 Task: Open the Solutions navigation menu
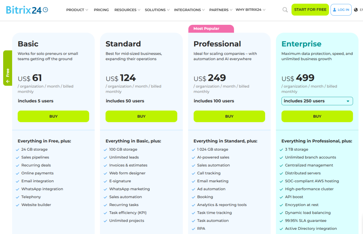click(157, 10)
